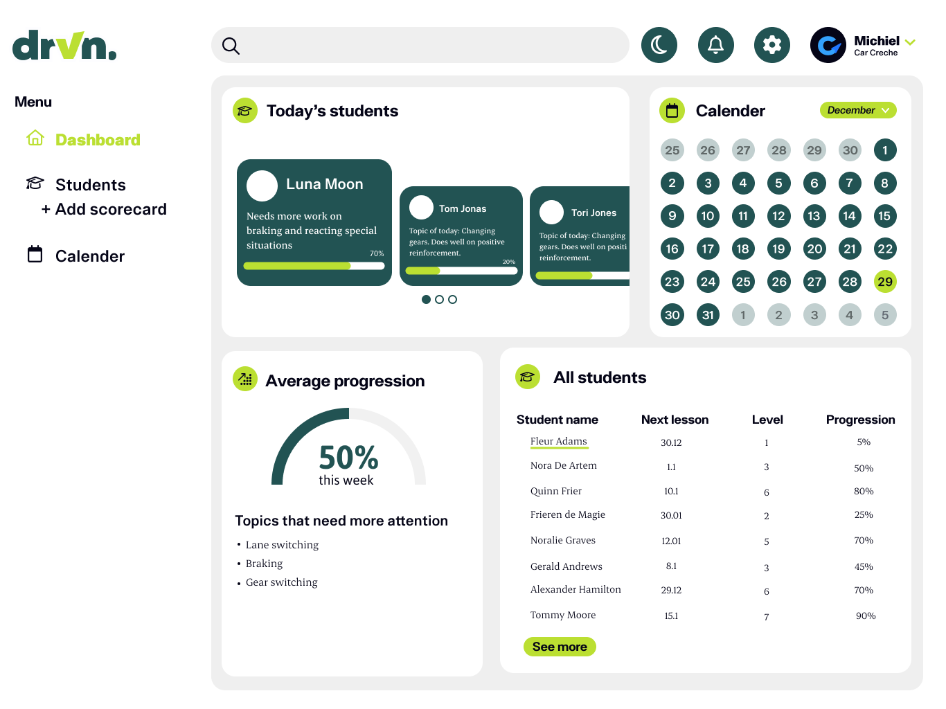Click the See more button
The image size is (946, 709).
pos(559,647)
